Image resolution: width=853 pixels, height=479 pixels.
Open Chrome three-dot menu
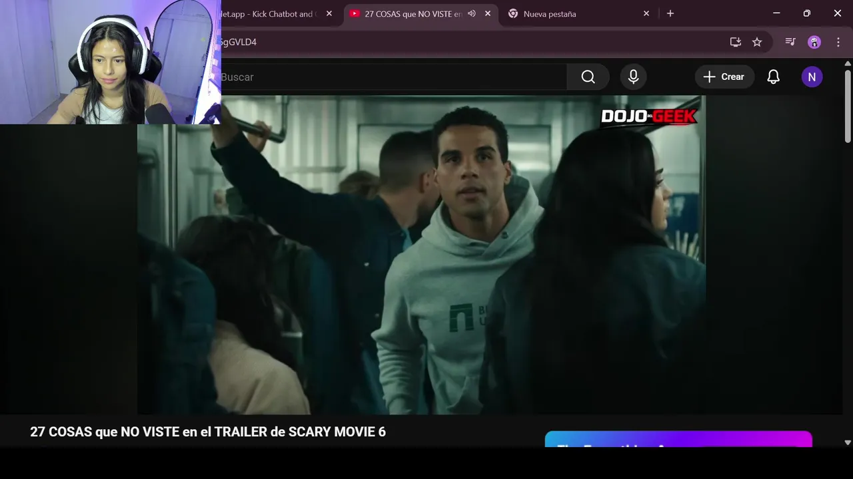point(838,42)
